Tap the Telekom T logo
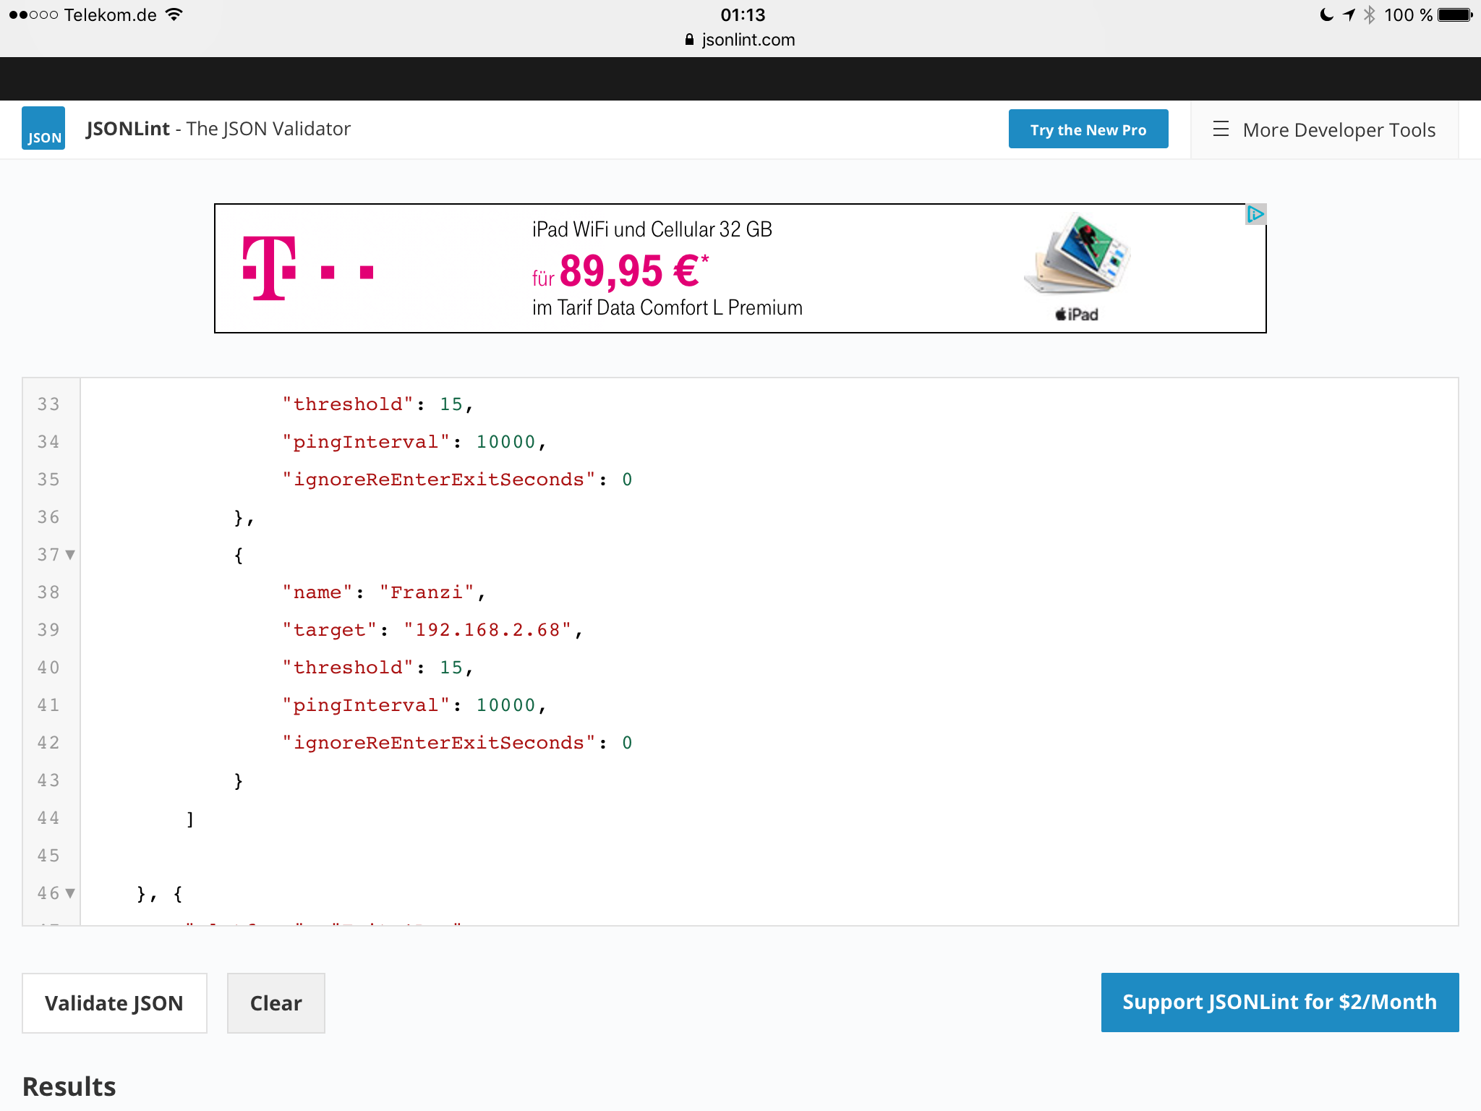The width and height of the screenshot is (1481, 1111). (269, 268)
